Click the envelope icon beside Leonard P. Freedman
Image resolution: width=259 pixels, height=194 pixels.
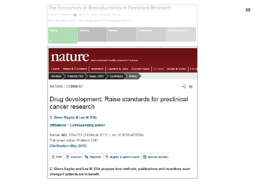coord(75,15)
